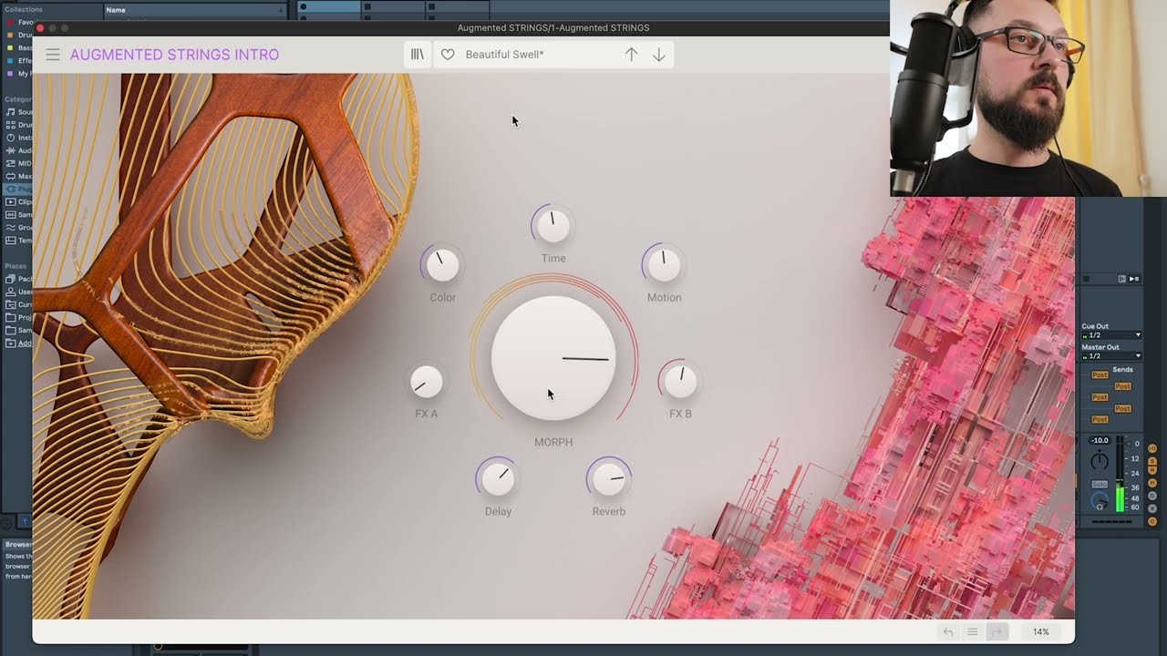Select the Plug-ins category in Ableton browser
This screenshot has width=1167, height=656.
click(18, 189)
